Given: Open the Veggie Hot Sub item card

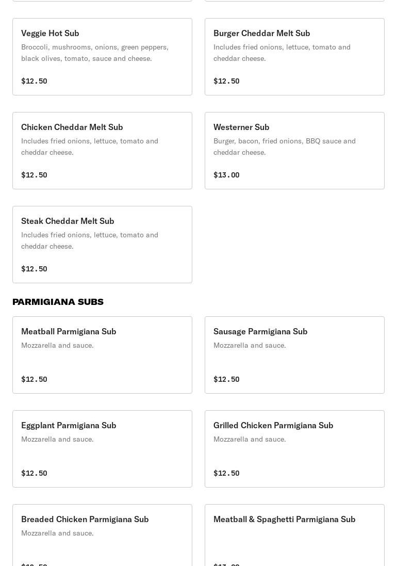Looking at the screenshot, I should (102, 57).
